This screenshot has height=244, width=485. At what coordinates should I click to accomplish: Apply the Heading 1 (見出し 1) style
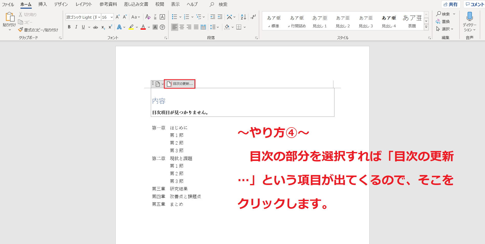click(320, 21)
